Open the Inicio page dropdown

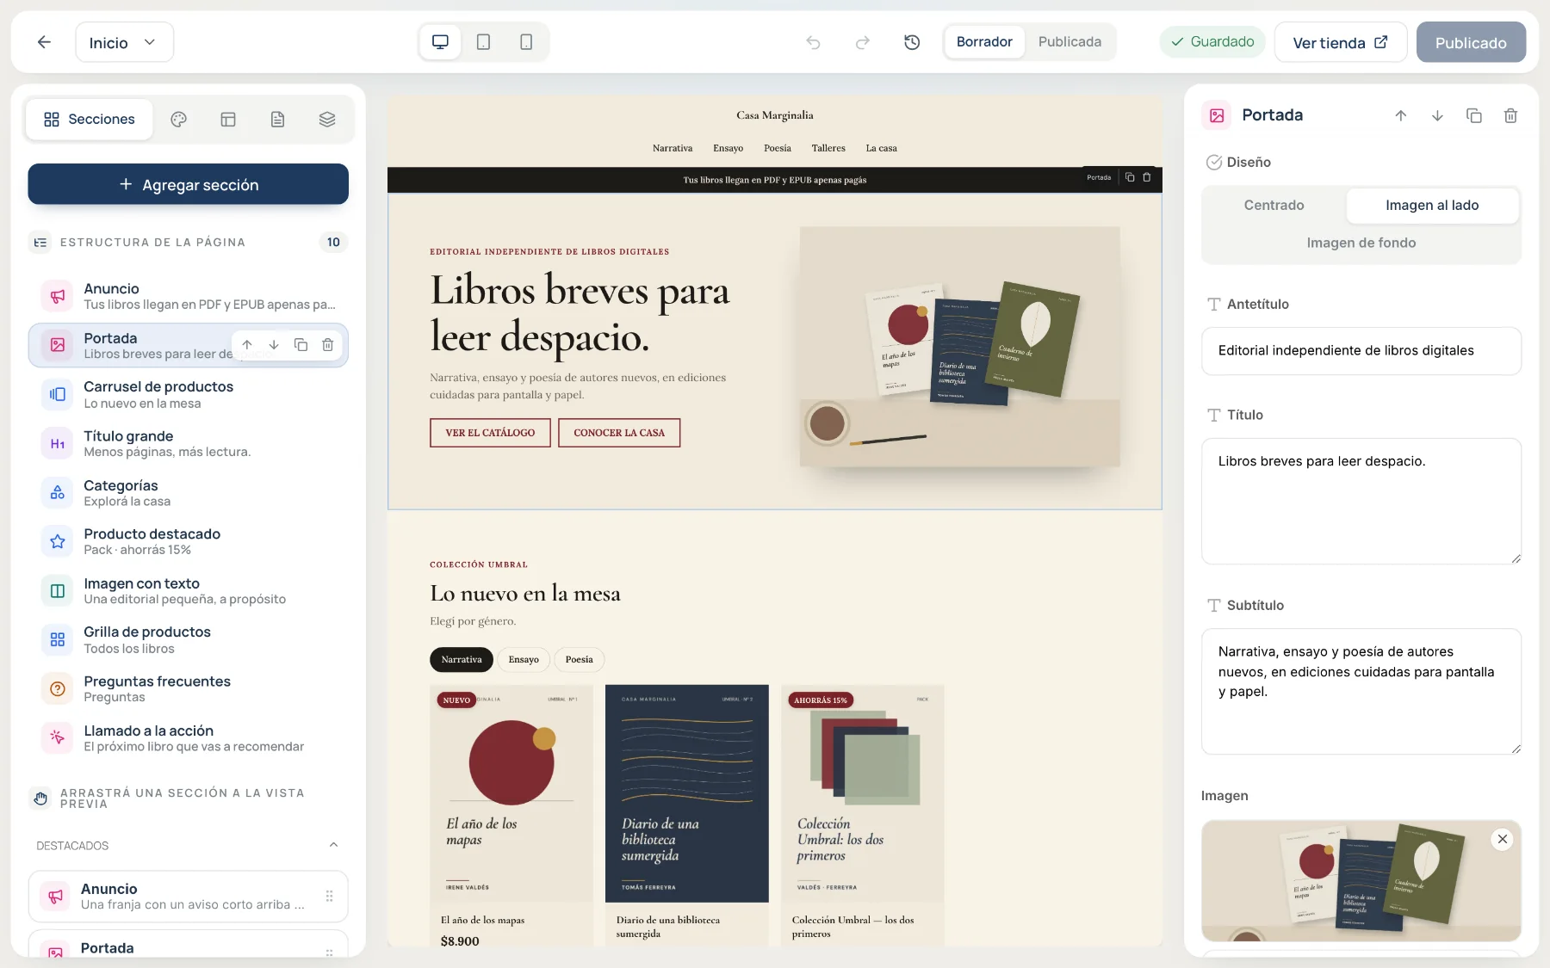[124, 42]
